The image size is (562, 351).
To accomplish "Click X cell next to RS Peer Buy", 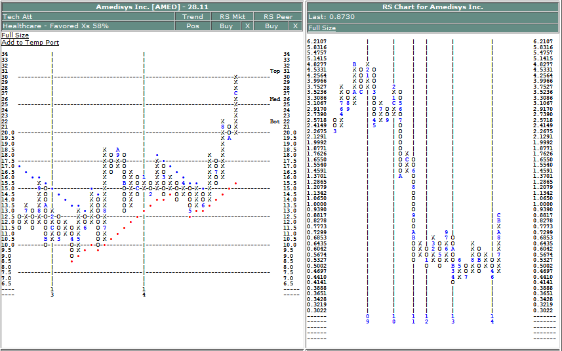I will [295, 26].
